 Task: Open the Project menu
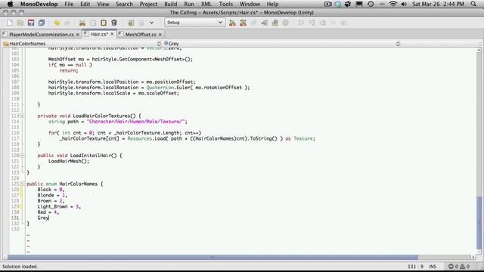pos(148,4)
